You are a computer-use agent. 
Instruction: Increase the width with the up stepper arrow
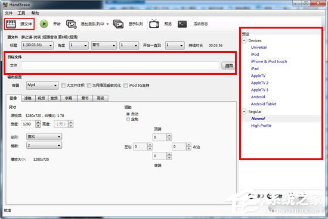38,122
